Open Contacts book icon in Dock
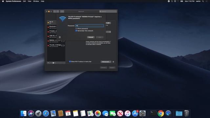This screenshot has width=210, height=118. 61,113
